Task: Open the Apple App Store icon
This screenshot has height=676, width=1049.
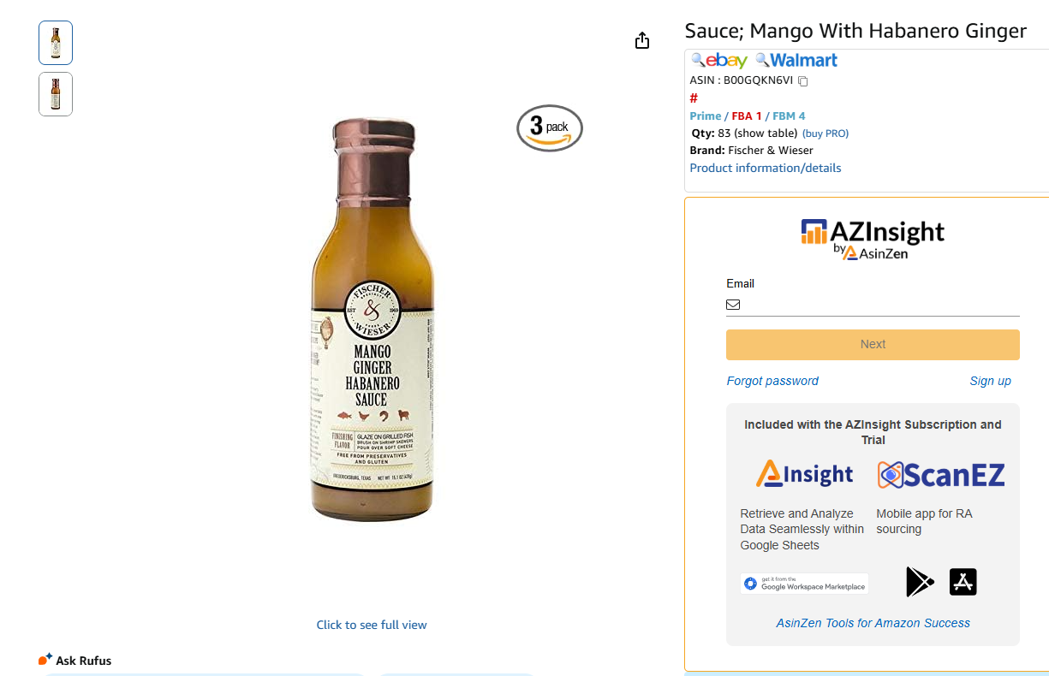Action: [963, 582]
